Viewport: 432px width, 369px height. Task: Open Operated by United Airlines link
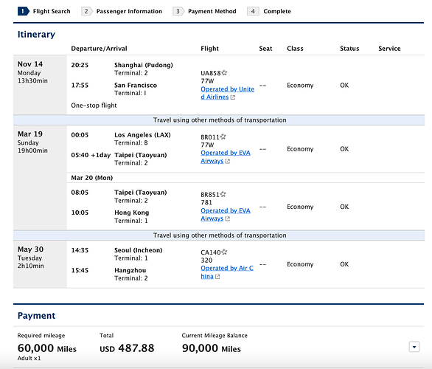click(228, 93)
